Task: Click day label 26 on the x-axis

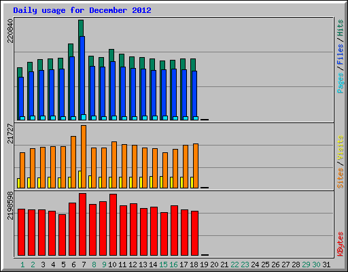Action: click(275, 265)
